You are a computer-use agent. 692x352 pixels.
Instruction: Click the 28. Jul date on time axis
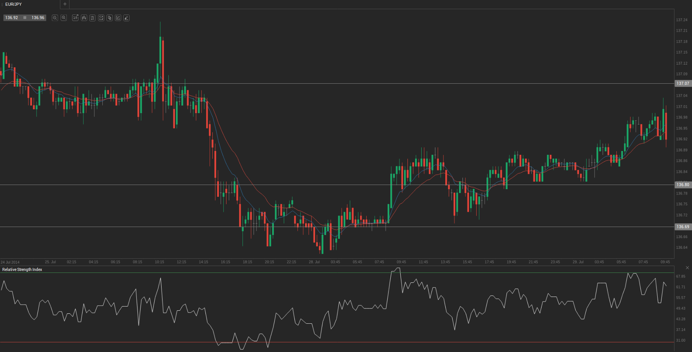click(314, 262)
